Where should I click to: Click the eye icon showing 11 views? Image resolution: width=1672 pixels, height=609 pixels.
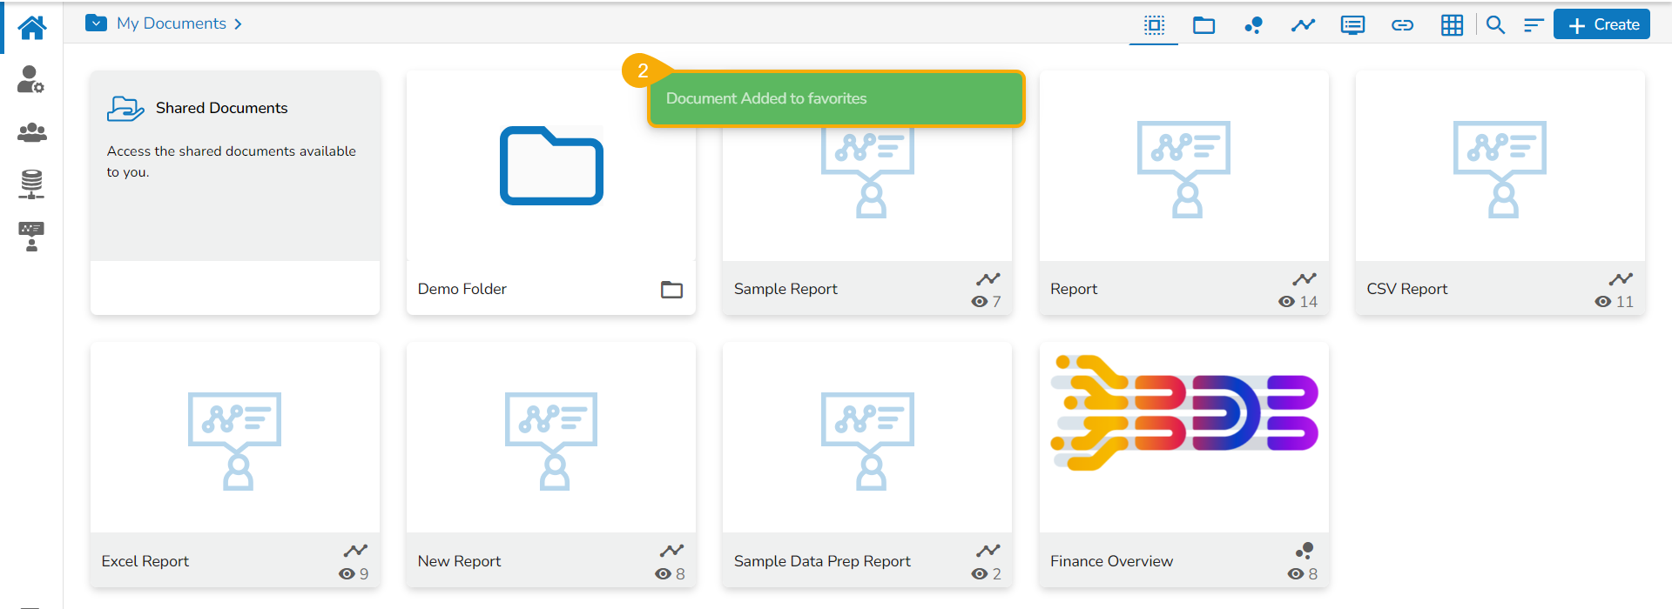tap(1602, 302)
